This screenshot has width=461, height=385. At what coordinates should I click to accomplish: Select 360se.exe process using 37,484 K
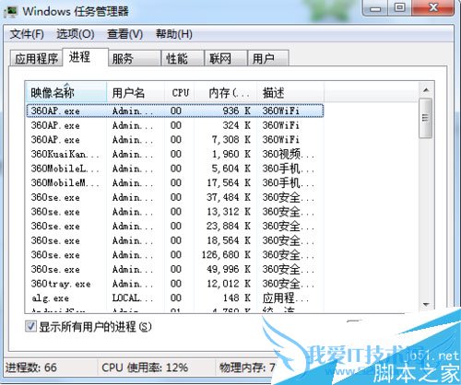pyautogui.click(x=175, y=197)
